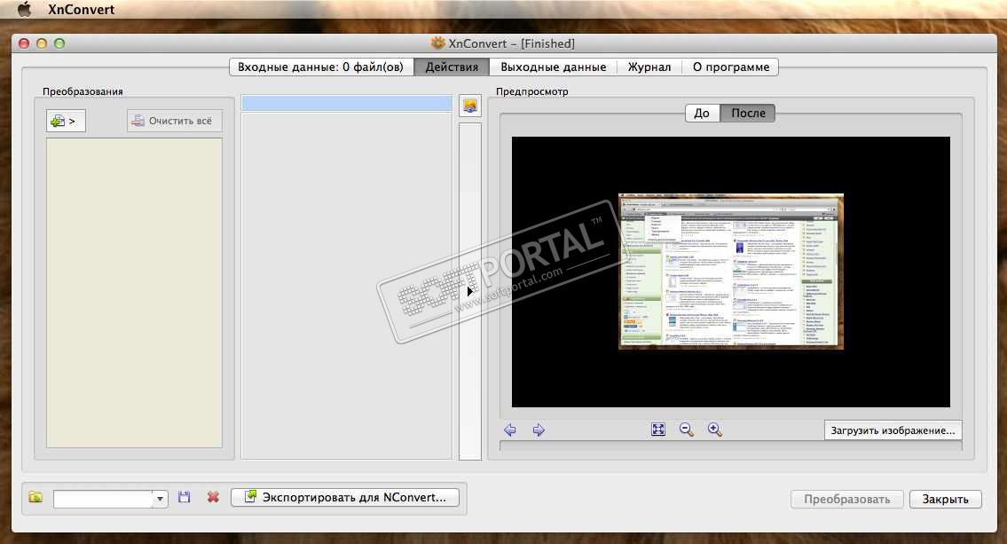Viewport: 1007px width, 544px height.
Task: Click the load preset folder icon
Action: [36, 497]
